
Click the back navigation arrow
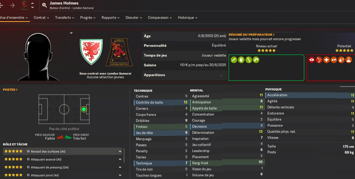point(2,5)
